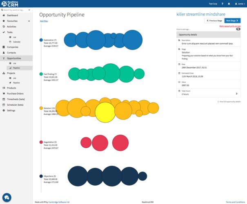Click the Add filter link

pyautogui.click(x=44, y=21)
